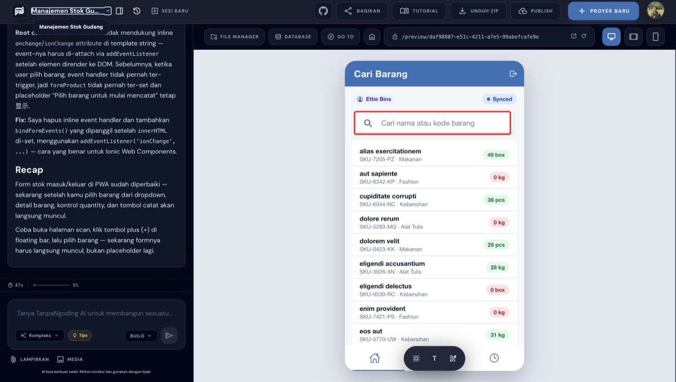The image size is (676, 382).
Task: Click the Media image button
Action: point(70,359)
